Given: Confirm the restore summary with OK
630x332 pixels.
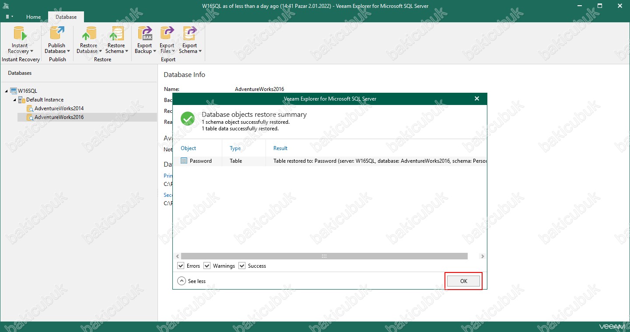Looking at the screenshot, I should tap(464, 281).
